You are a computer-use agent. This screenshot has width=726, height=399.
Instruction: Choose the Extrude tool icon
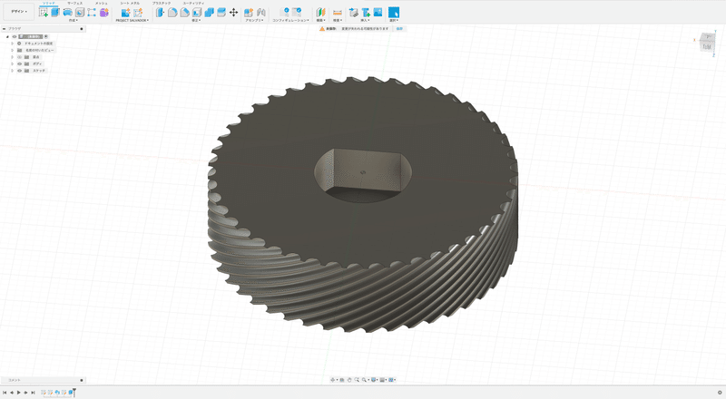pyautogui.click(x=55, y=13)
